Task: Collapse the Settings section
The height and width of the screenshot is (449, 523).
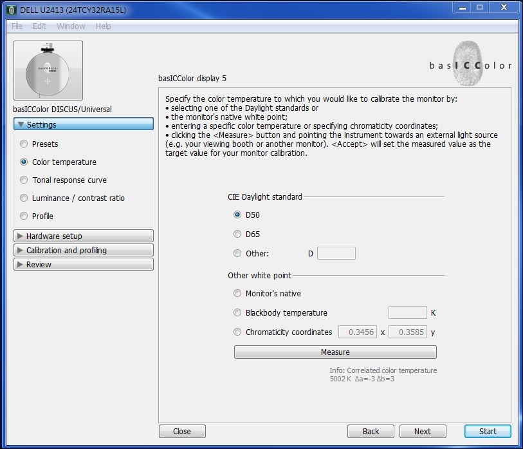Action: click(84, 124)
